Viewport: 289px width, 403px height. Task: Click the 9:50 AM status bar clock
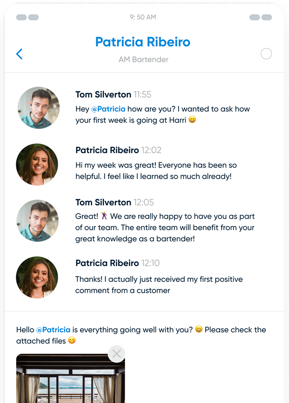(x=143, y=17)
